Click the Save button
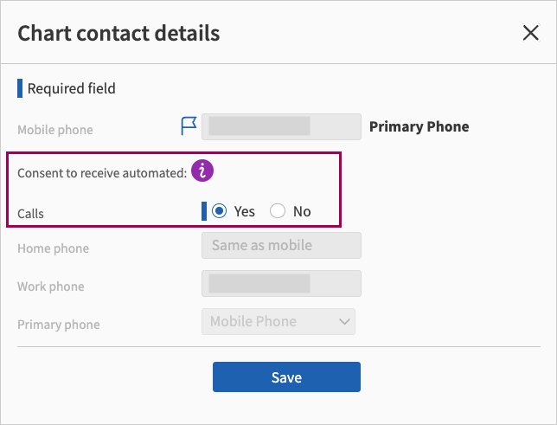The image size is (557, 425). tap(286, 377)
